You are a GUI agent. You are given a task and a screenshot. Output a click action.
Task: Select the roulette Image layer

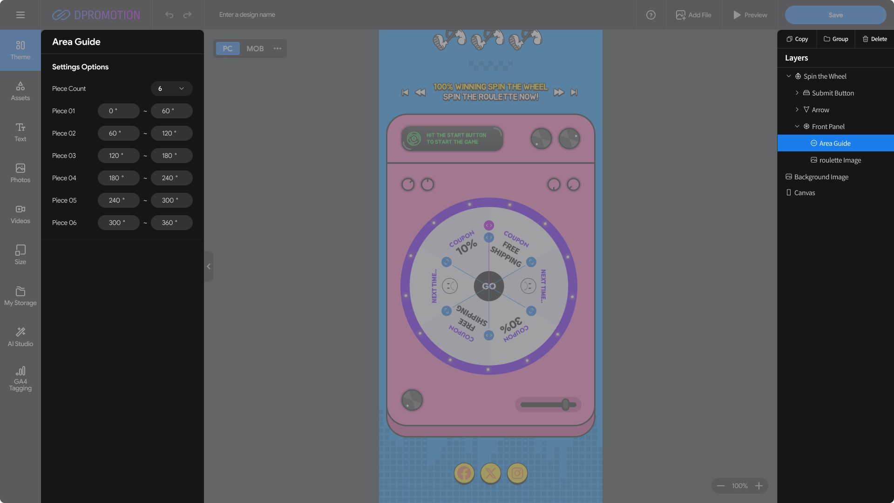[x=840, y=160]
